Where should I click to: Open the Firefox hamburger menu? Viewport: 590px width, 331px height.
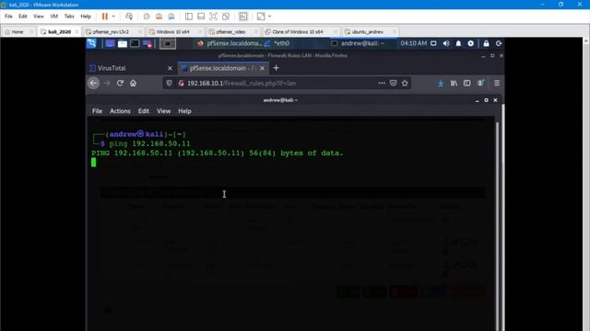tap(497, 83)
